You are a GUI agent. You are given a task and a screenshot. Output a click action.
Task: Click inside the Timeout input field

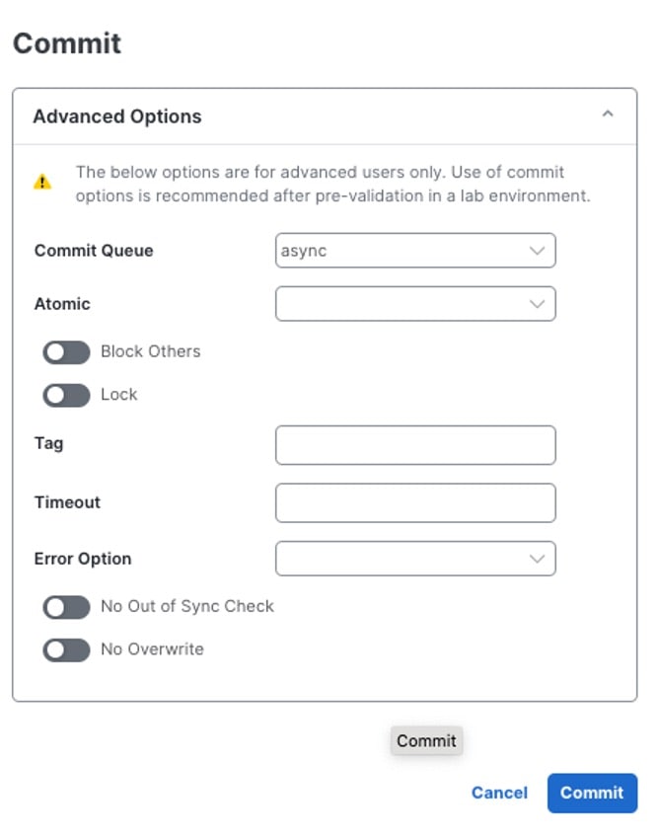[x=414, y=503]
